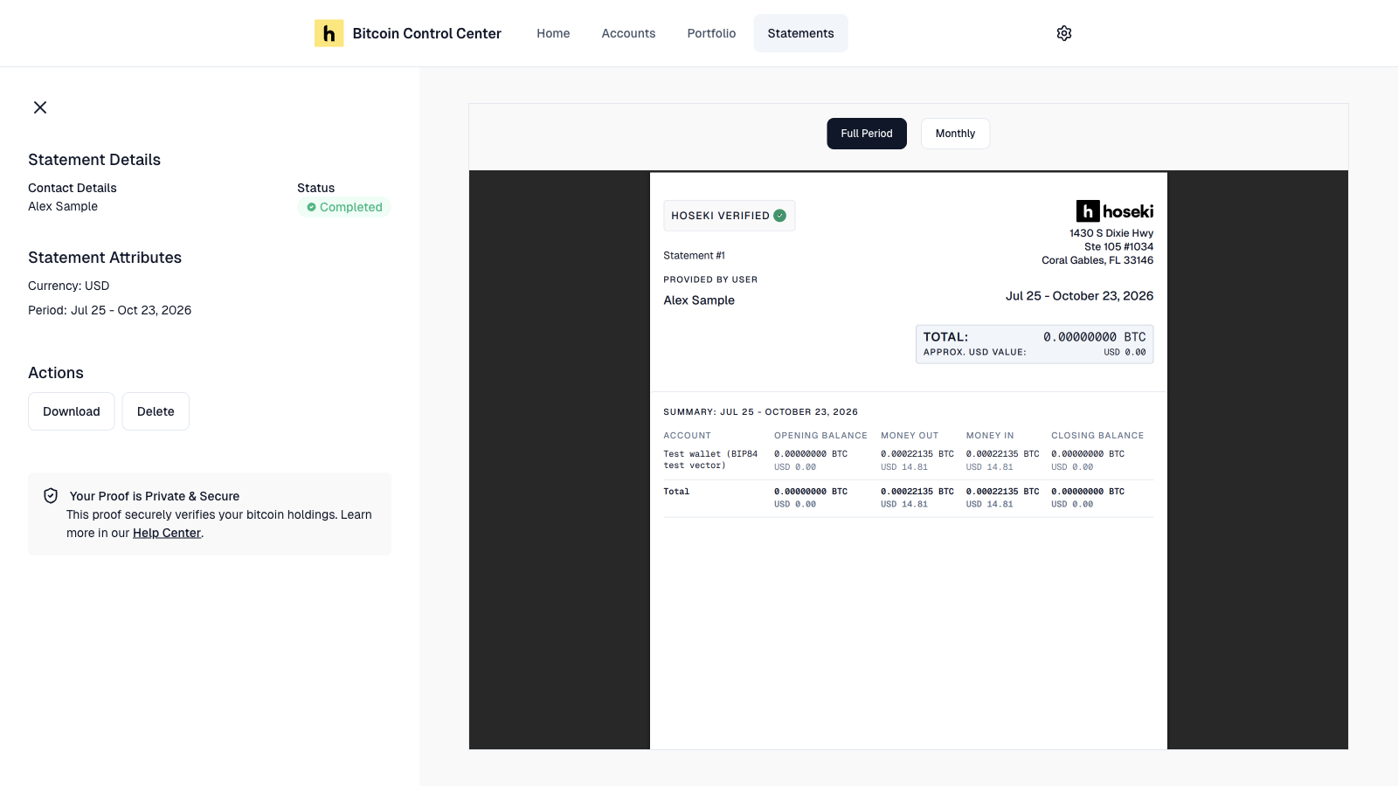The height and width of the screenshot is (786, 1398).
Task: Click the MONEY OUT column header
Action: coord(910,436)
